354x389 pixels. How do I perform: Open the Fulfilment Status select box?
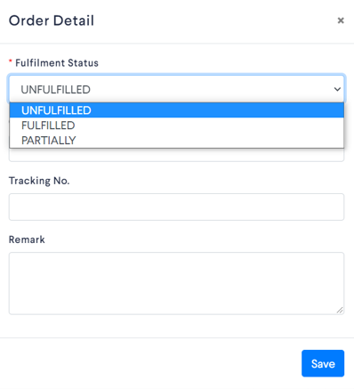tap(176, 89)
